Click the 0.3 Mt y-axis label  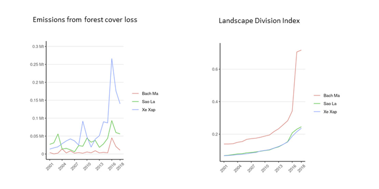coord(38,46)
